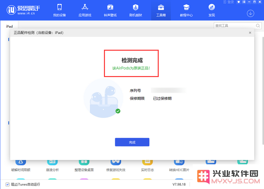Close the 正品配件检测 dialog
Screen dimensions: 264x189
coord(250,33)
